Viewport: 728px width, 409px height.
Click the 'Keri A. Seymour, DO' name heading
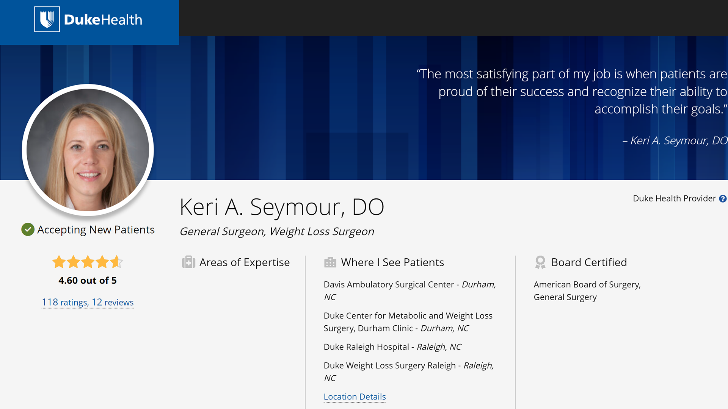coord(282,207)
